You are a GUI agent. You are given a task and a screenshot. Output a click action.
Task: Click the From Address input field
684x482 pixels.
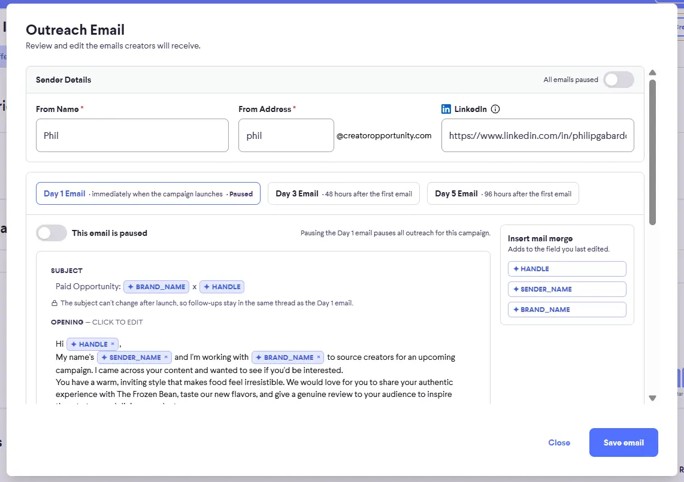click(286, 136)
